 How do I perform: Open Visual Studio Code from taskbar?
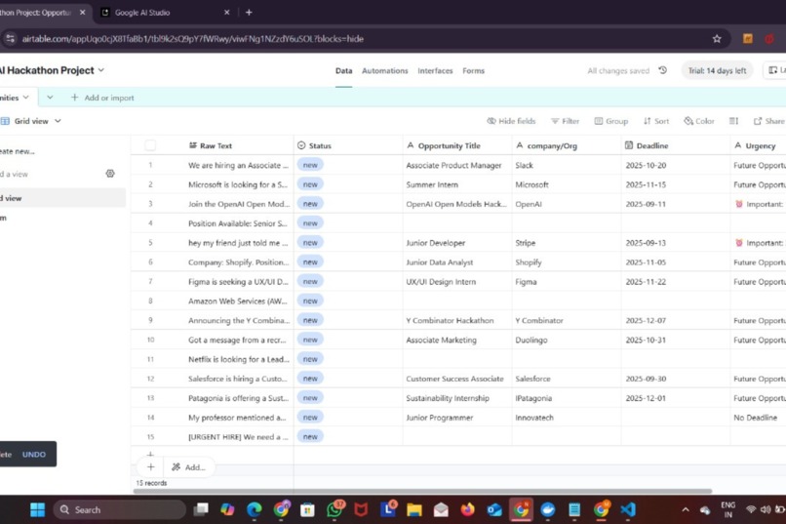(x=628, y=509)
